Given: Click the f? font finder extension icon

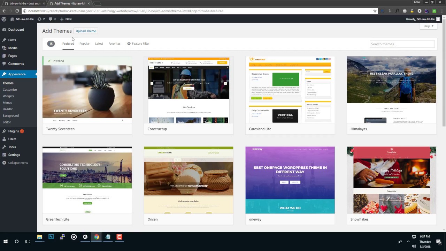Looking at the screenshot, I should (x=397, y=11).
